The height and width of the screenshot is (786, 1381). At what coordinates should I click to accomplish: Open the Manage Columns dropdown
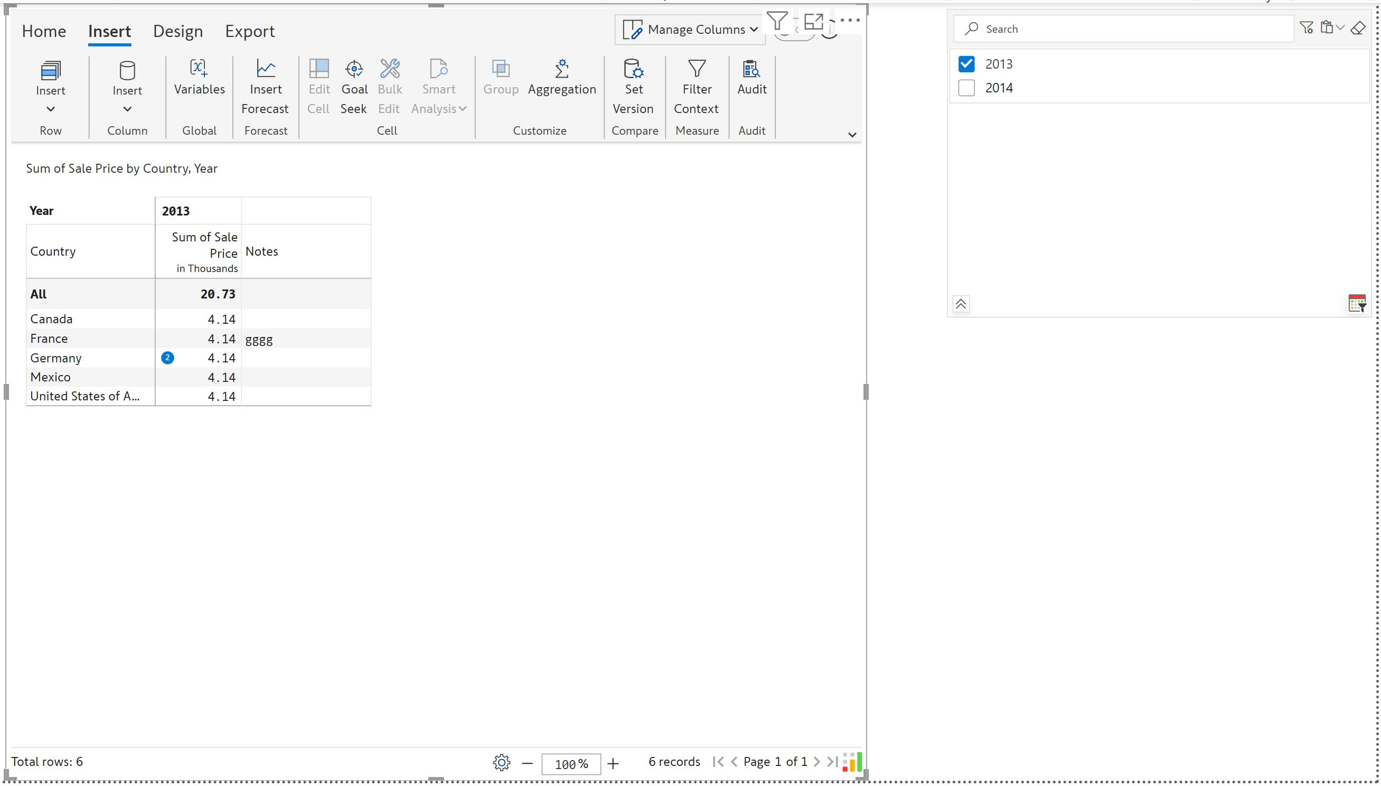[x=690, y=29]
